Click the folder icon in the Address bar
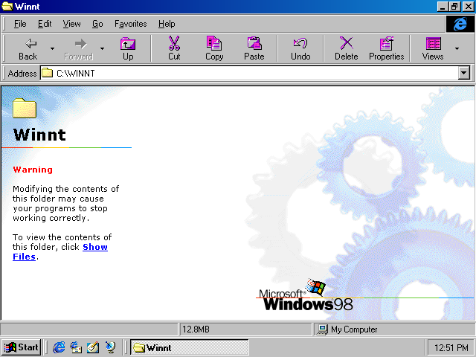 pos(47,73)
